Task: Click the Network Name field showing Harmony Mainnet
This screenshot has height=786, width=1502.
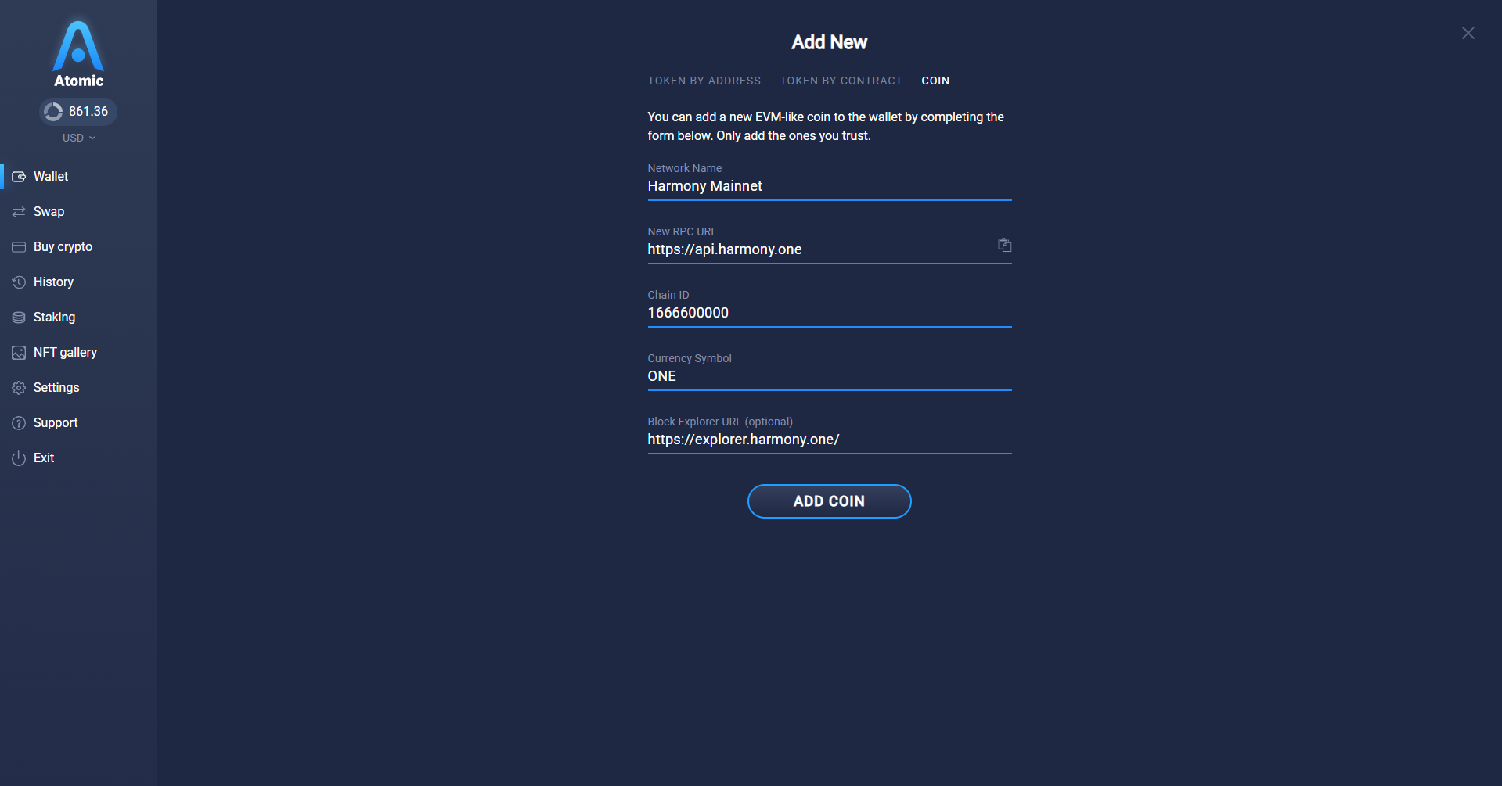Action: click(x=829, y=186)
